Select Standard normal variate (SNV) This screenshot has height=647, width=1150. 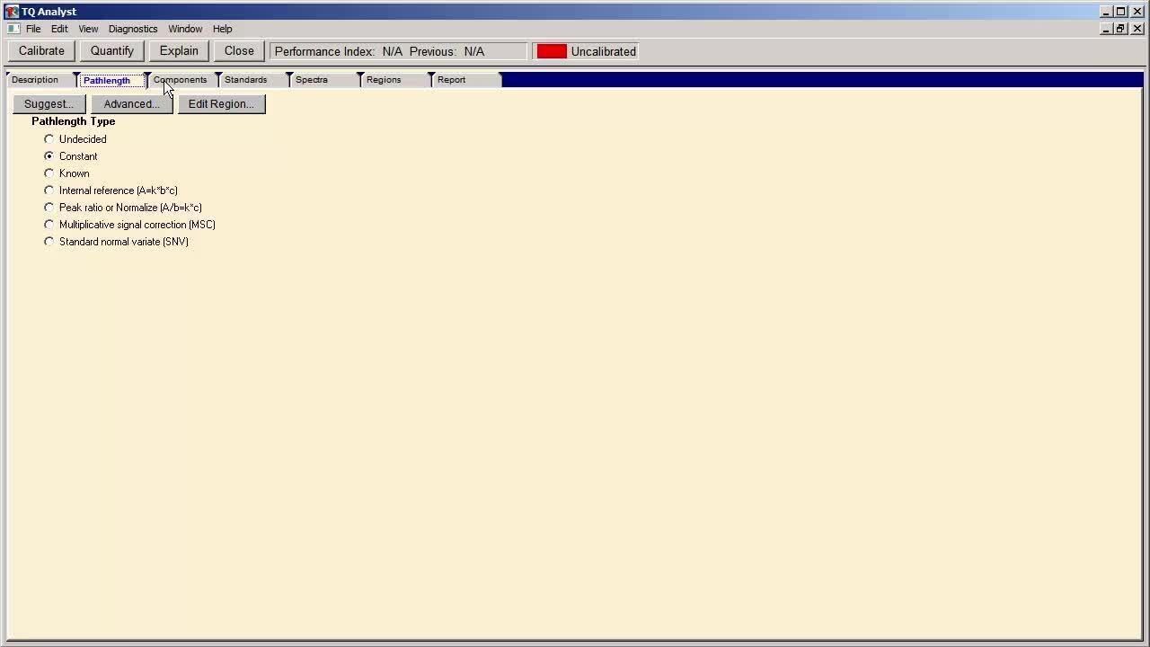49,242
